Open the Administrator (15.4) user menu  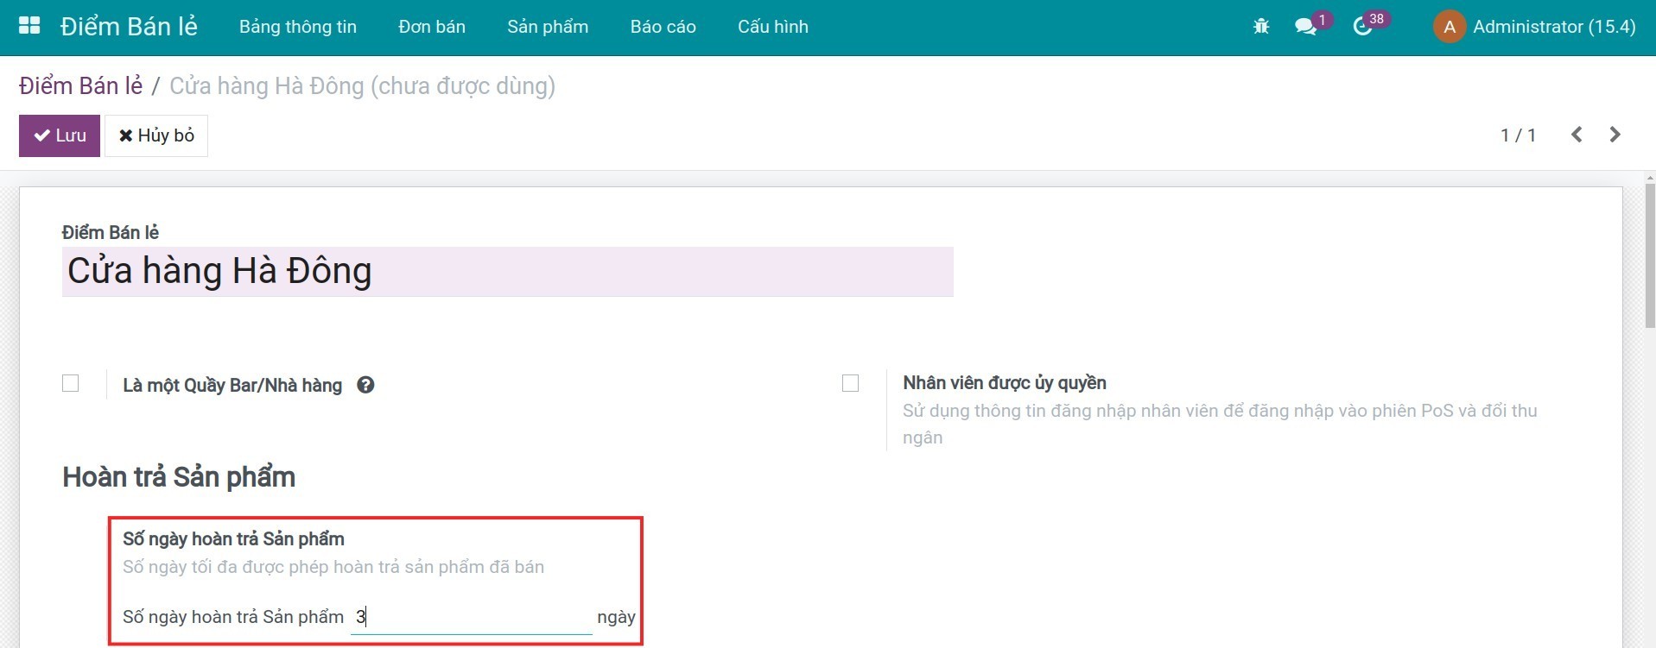pos(1553,27)
